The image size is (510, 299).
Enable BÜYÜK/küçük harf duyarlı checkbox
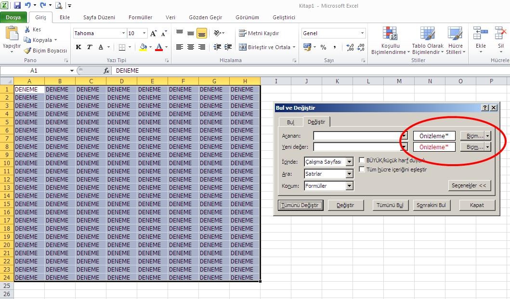362,160
